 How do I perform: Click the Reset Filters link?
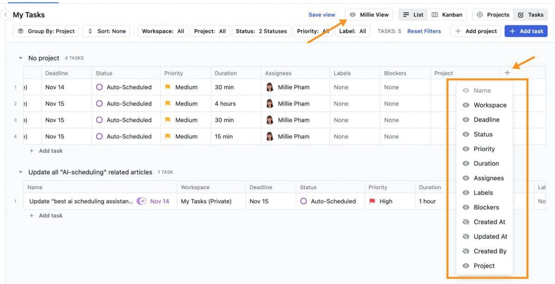click(424, 31)
